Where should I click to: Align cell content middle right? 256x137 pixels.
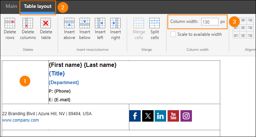pyautogui.click(x=250, y=28)
